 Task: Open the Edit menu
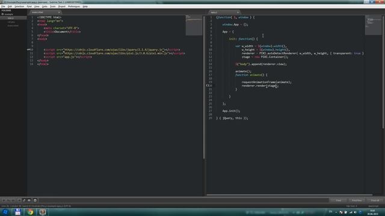[10, 7]
